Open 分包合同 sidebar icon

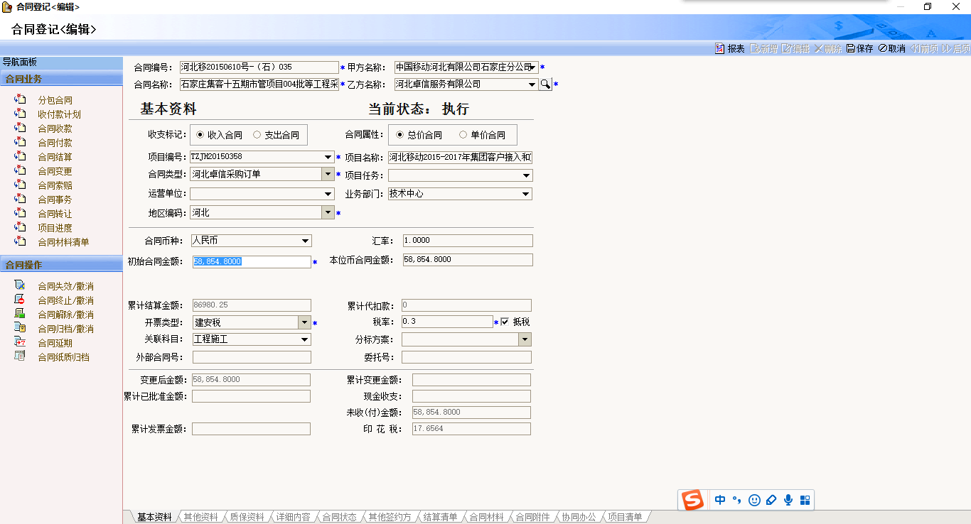coord(20,100)
